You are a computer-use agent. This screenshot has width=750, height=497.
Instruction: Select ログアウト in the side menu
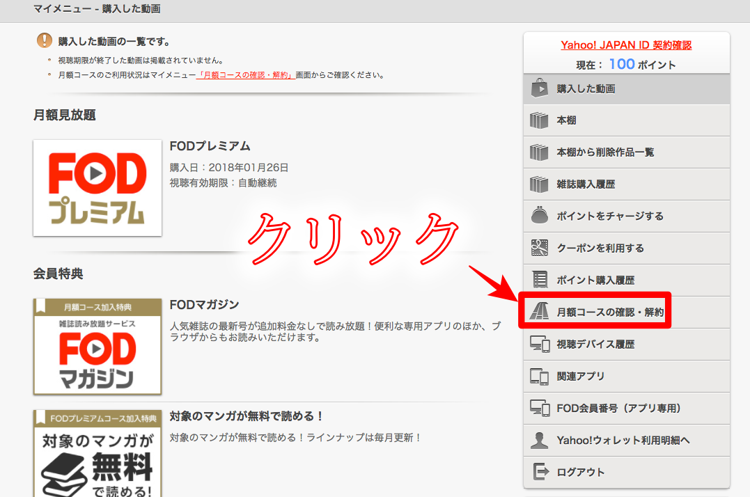pyautogui.click(x=627, y=473)
